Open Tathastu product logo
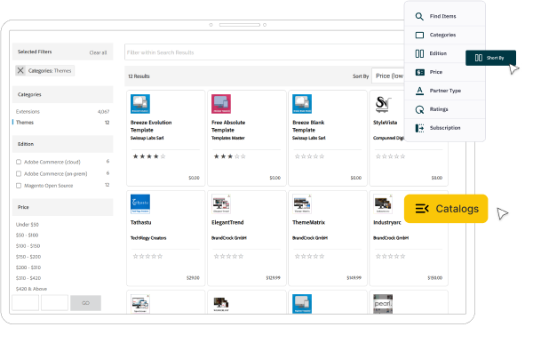533x343 pixels. (140, 204)
